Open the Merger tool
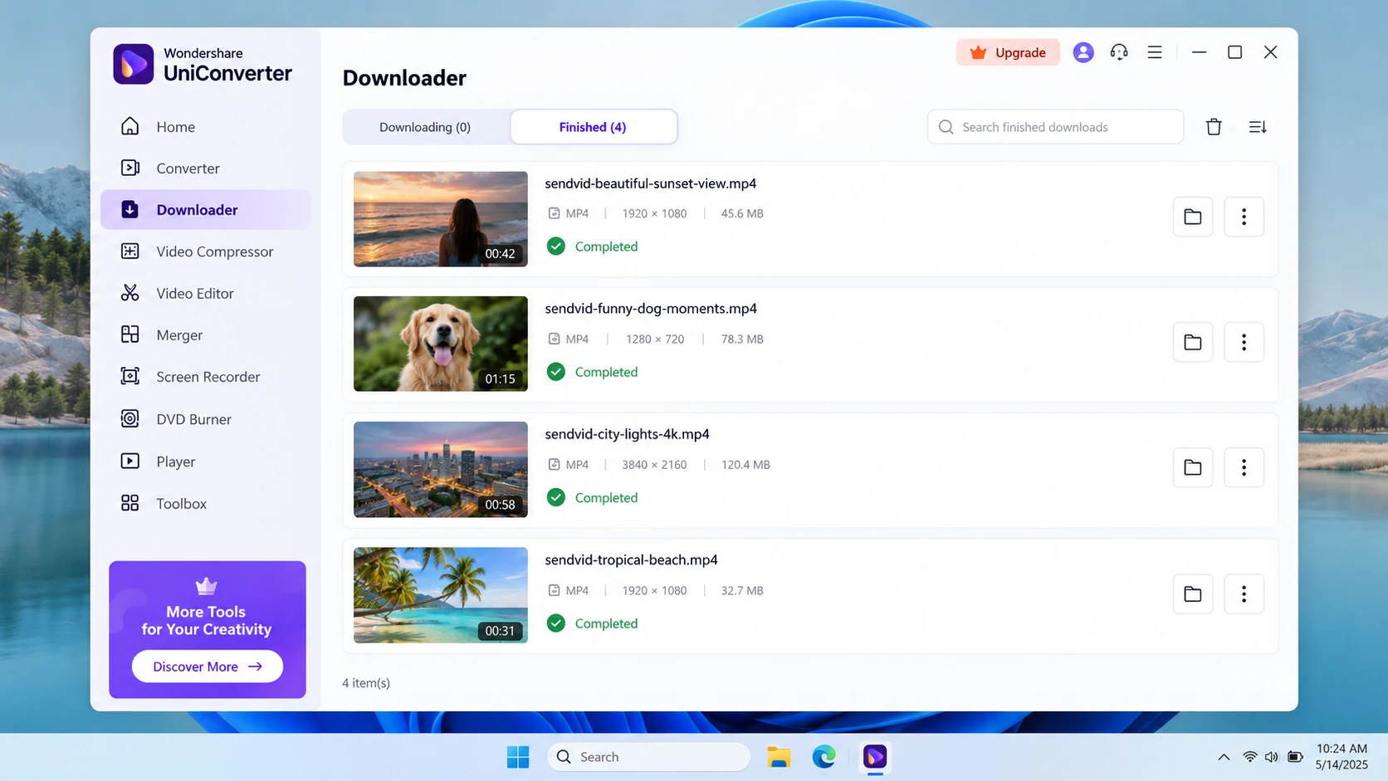This screenshot has width=1388, height=781. (x=206, y=335)
